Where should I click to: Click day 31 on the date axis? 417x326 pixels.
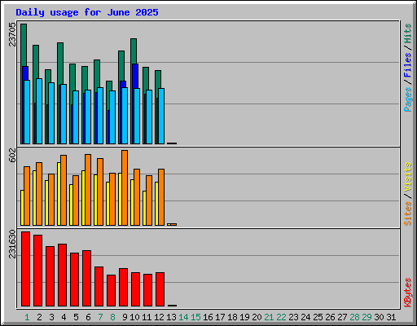(x=391, y=317)
